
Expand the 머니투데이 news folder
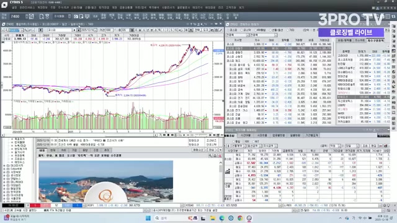point(4,182)
